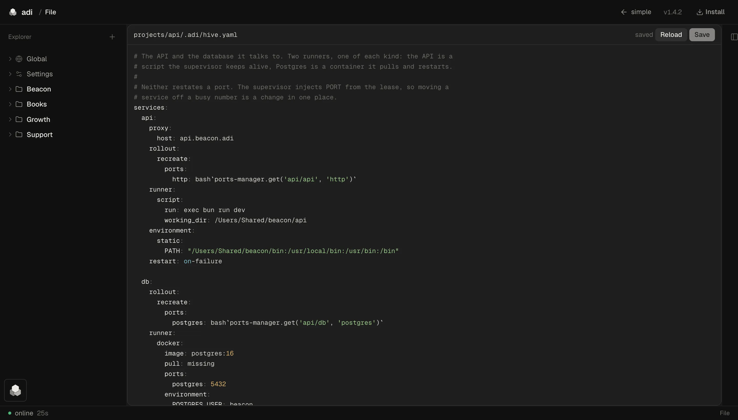
Task: Click the back arrow icon beside simple
Action: coord(624,12)
